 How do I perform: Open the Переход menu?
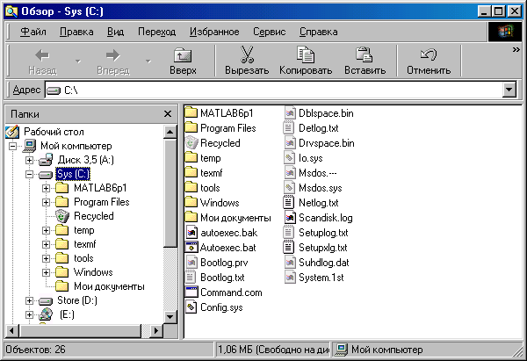pos(156,32)
